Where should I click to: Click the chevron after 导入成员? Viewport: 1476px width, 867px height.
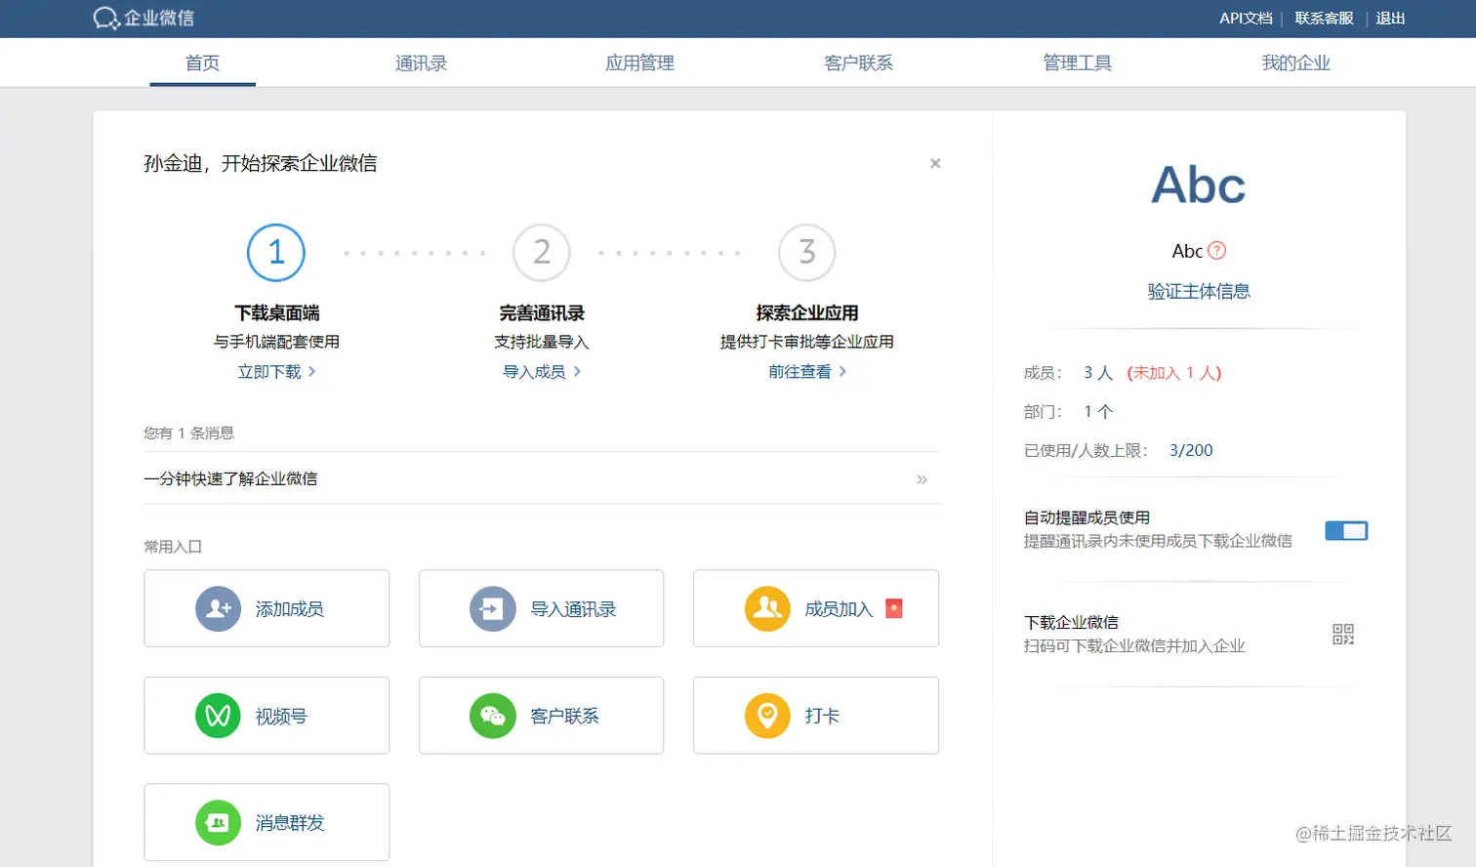[x=577, y=371]
